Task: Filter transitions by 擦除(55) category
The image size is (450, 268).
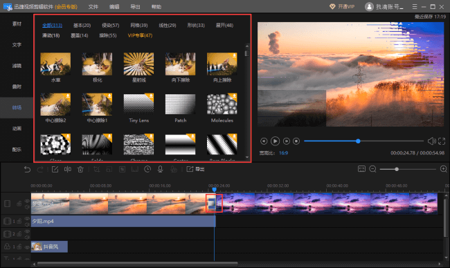Action: tap(108, 35)
